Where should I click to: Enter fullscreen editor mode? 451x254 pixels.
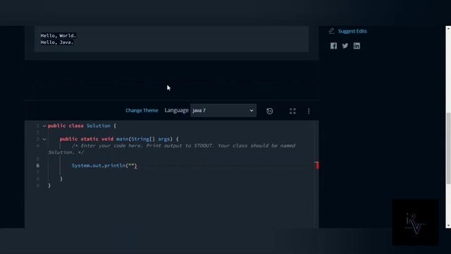pyautogui.click(x=292, y=111)
